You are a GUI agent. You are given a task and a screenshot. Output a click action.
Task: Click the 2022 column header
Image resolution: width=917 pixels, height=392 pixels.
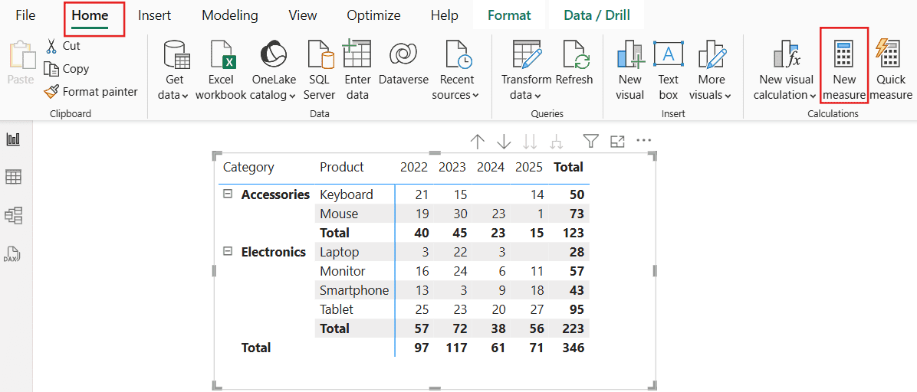(414, 167)
